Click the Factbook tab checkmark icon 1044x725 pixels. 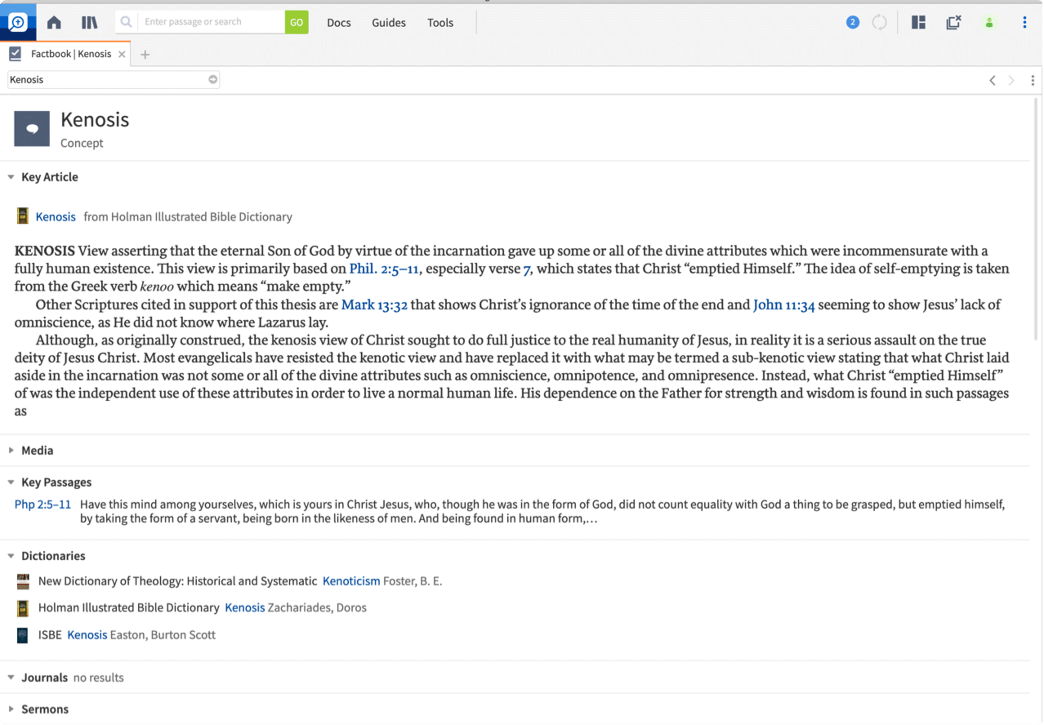(x=15, y=53)
